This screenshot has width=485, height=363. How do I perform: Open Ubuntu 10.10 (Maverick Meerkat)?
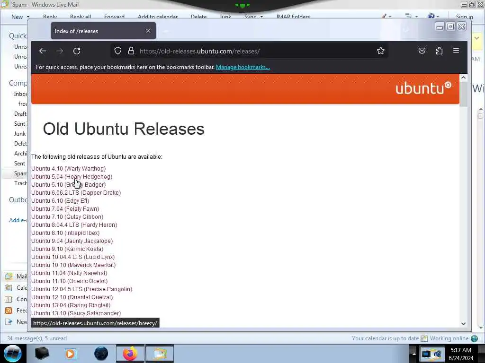73,265
